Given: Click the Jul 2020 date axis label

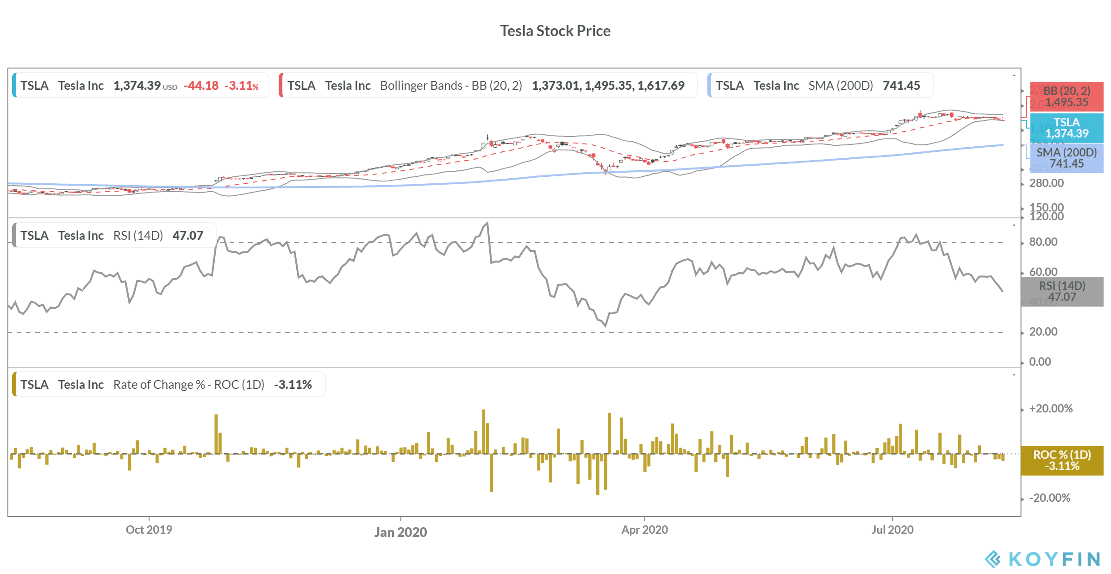Looking at the screenshot, I should pyautogui.click(x=892, y=530).
